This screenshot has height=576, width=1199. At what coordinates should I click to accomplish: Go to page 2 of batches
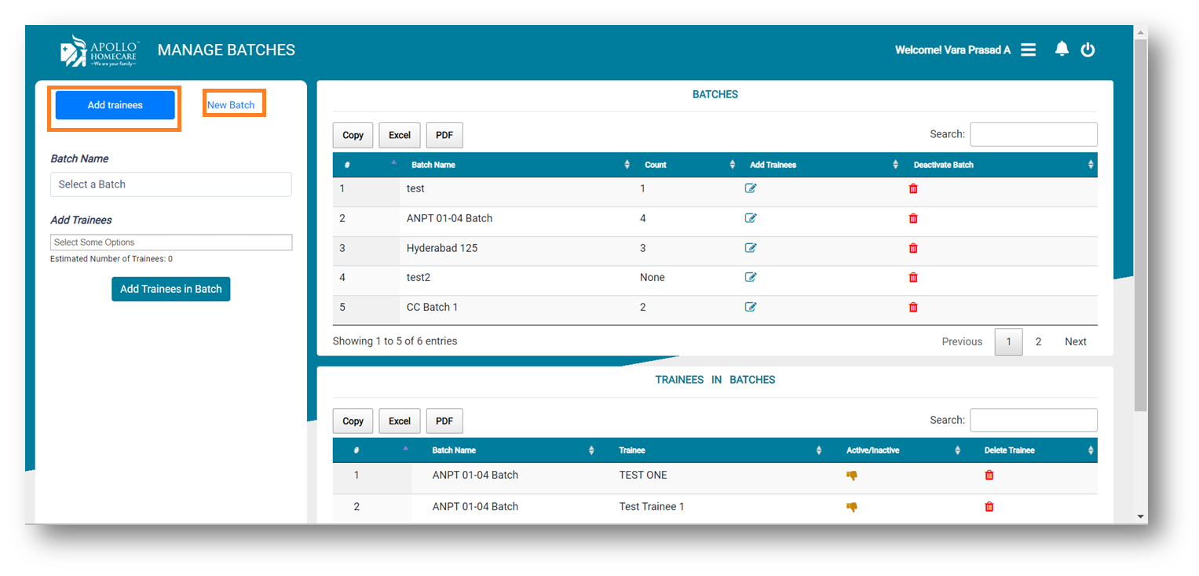click(x=1038, y=341)
